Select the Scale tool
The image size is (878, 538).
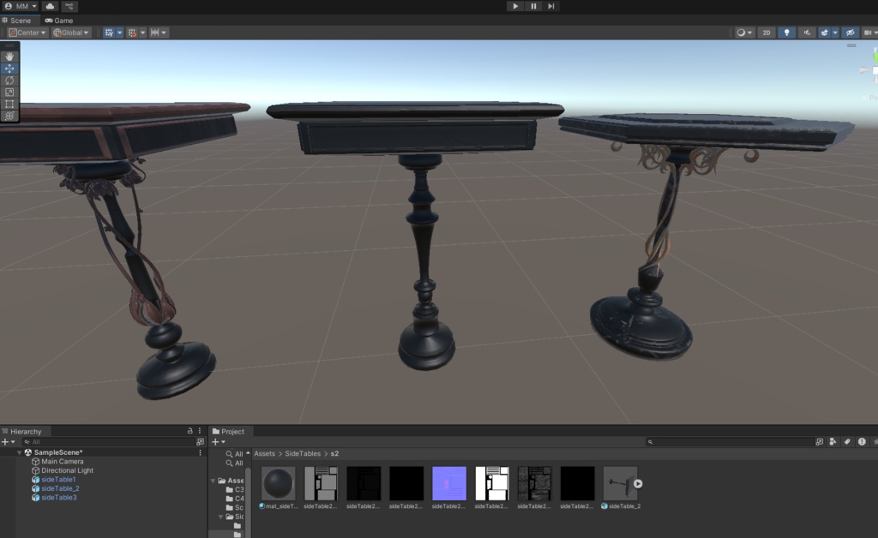click(9, 92)
